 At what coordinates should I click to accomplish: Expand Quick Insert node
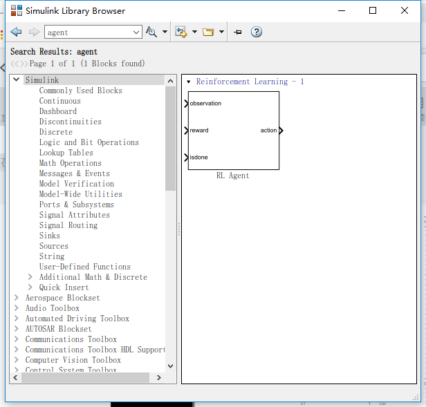(30, 287)
